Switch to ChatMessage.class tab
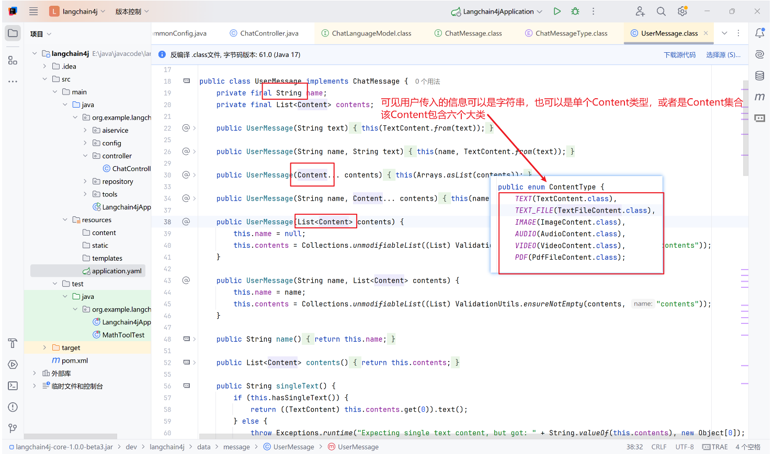 point(468,33)
